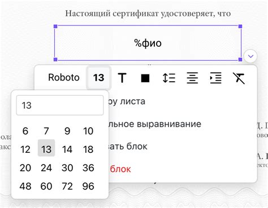Select font size 24

[x=46, y=168]
